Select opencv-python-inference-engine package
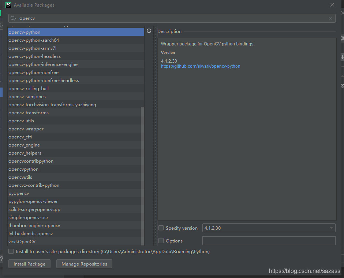This screenshot has height=278, width=344. click(76, 64)
